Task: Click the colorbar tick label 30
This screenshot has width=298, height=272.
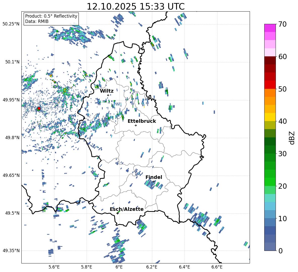Action: point(283,154)
